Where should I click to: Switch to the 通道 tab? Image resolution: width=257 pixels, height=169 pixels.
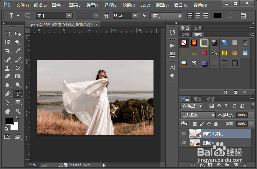(197, 99)
